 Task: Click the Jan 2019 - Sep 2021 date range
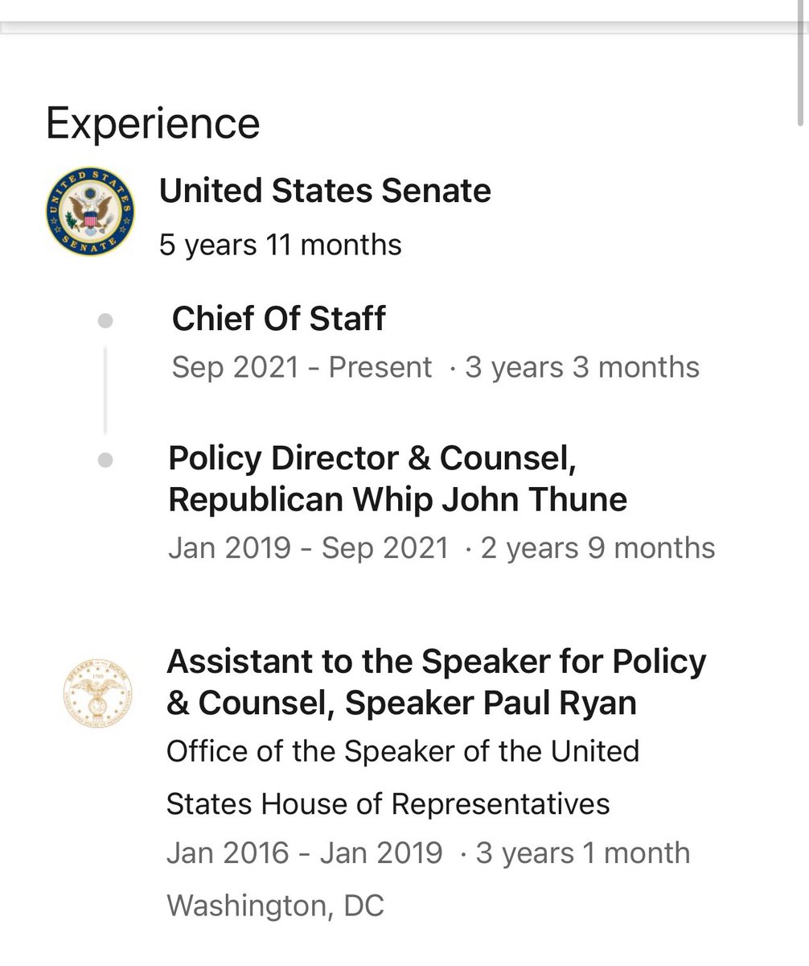(308, 547)
